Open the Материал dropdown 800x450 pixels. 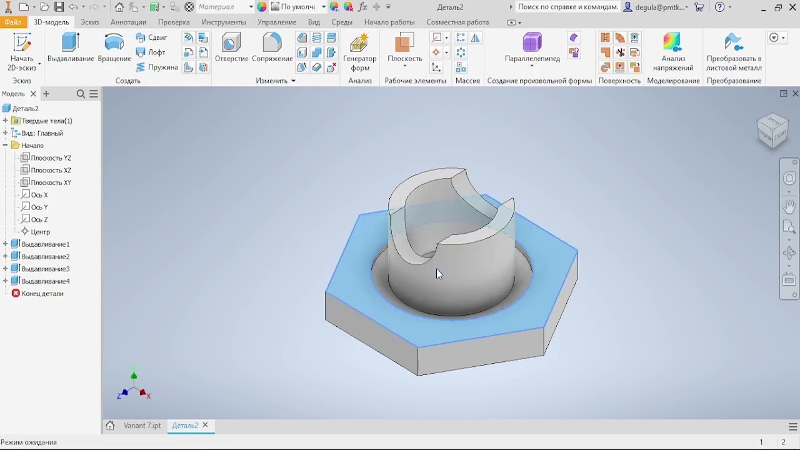coord(226,7)
